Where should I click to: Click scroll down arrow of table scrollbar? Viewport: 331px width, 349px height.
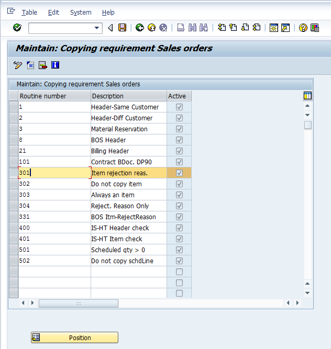[307, 293]
